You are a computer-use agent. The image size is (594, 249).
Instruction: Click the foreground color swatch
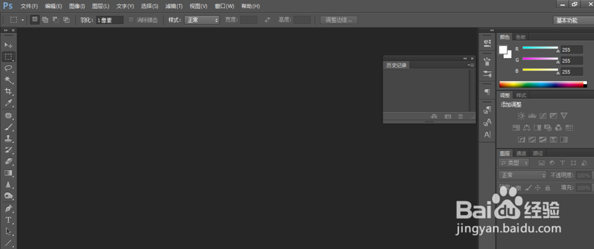coord(504,50)
